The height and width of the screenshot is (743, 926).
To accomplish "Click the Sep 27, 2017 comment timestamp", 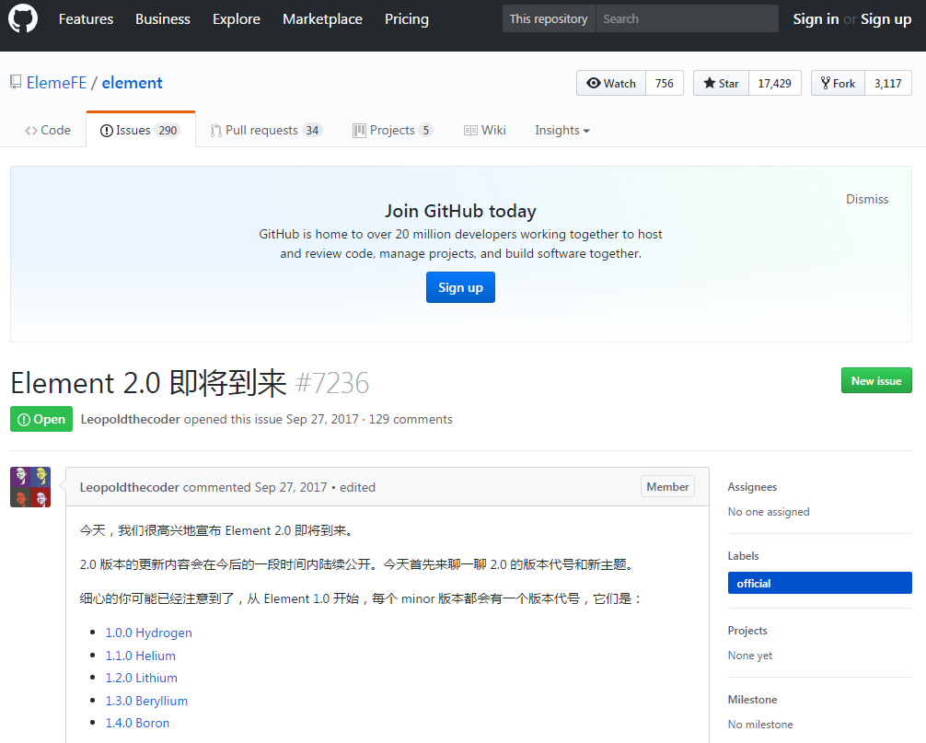I will (291, 487).
